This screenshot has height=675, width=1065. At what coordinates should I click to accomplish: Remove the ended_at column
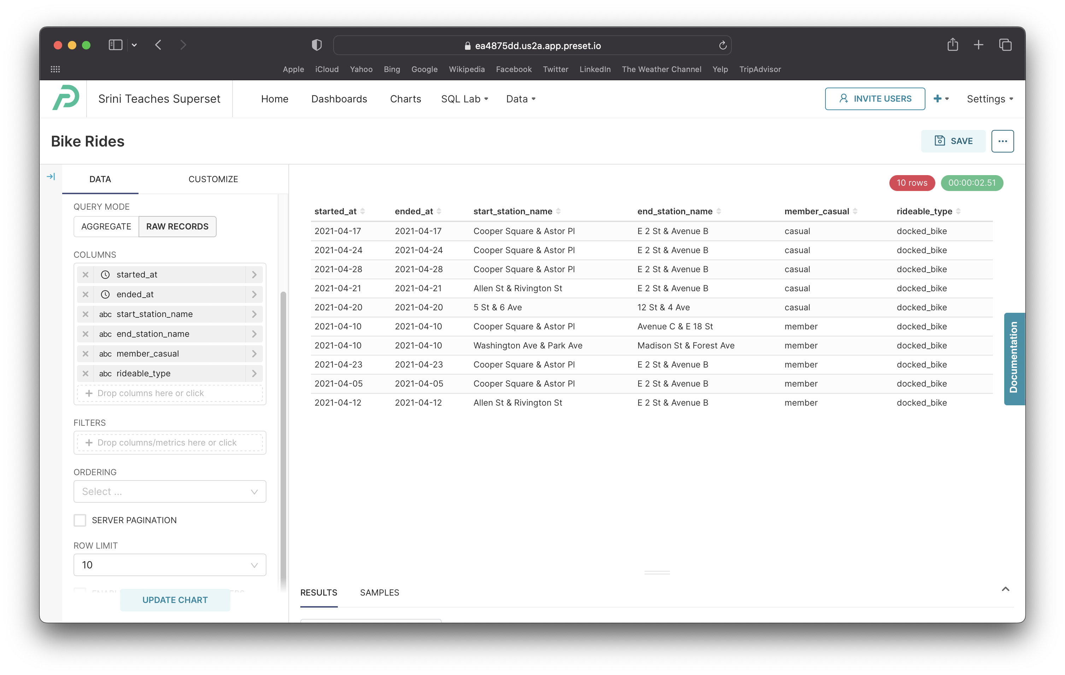tap(86, 294)
